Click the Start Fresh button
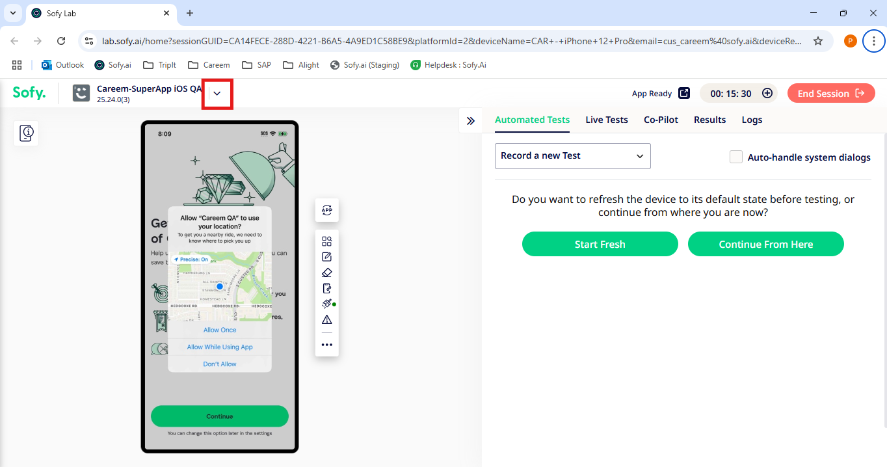 [600, 245]
